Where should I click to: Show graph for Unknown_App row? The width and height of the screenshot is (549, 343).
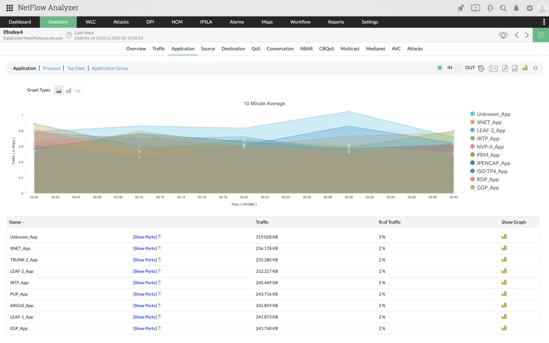click(504, 236)
